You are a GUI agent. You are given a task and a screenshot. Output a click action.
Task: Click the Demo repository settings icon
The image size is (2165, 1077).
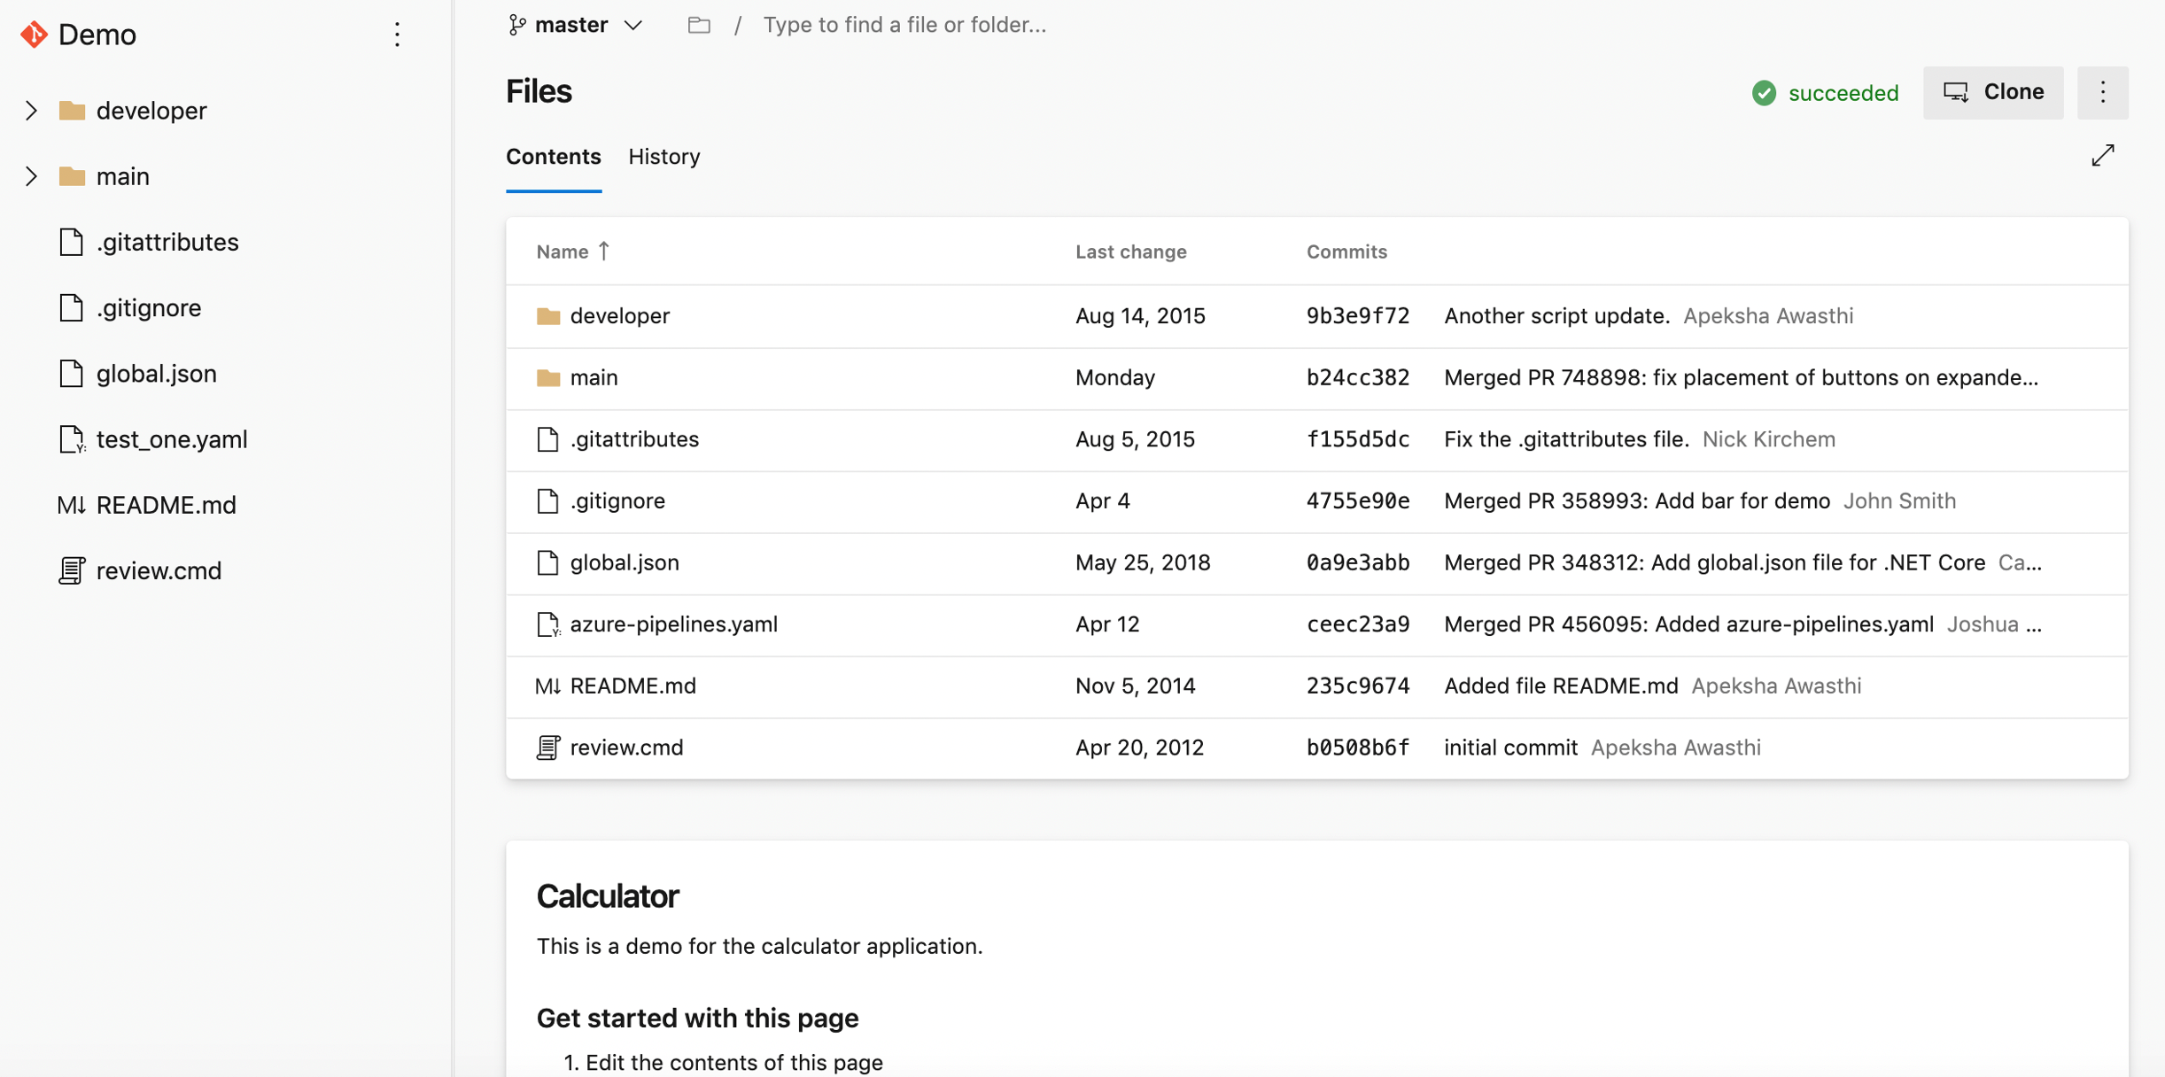pos(398,35)
